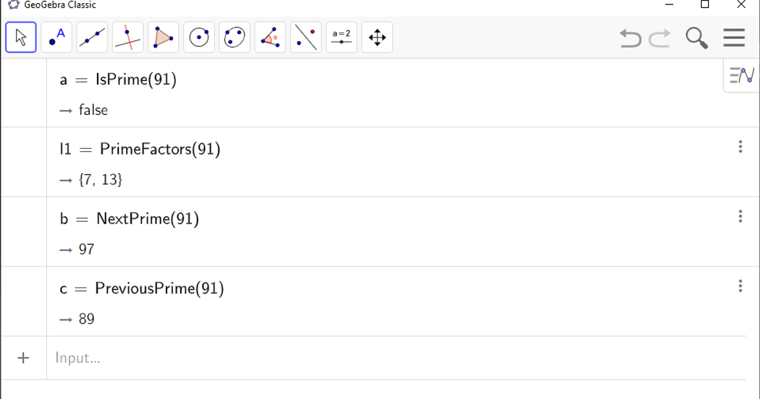Select the Move tool
Viewport: 760px width, 399px height.
click(x=20, y=37)
